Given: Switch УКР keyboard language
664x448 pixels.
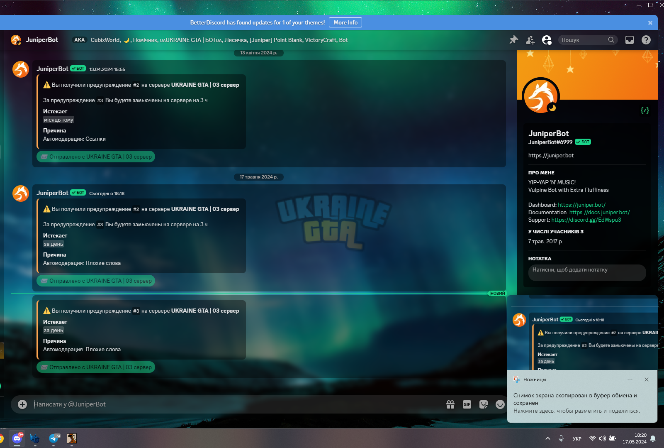Looking at the screenshot, I should pyautogui.click(x=577, y=438).
